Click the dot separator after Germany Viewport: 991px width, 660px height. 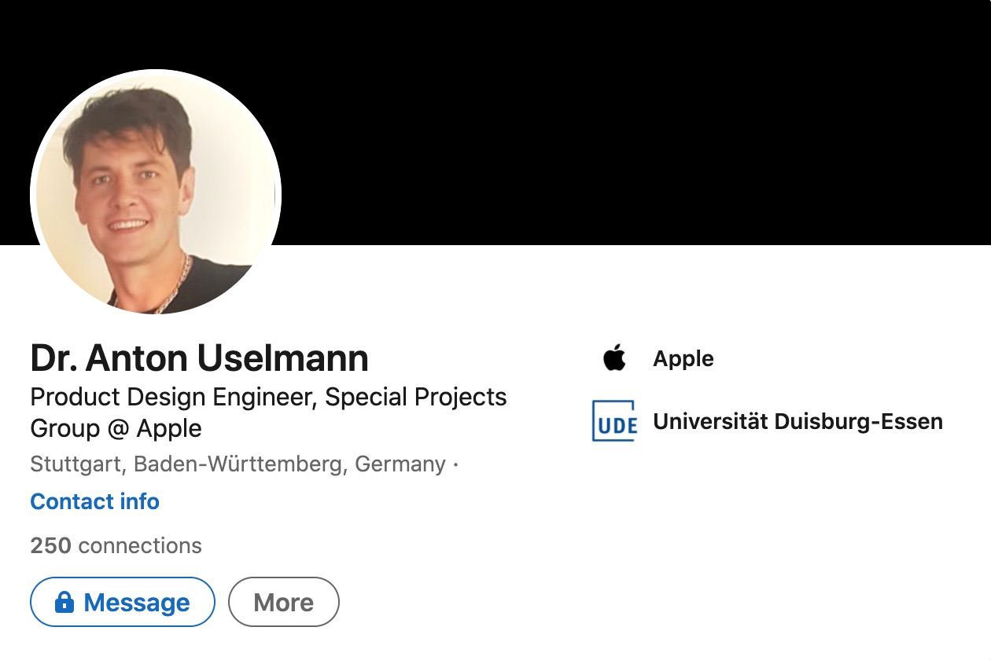pyautogui.click(x=455, y=464)
